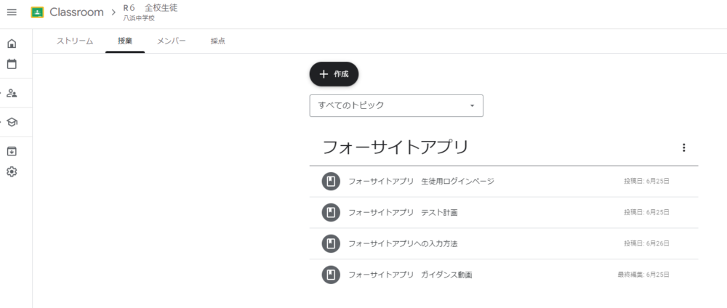Open the hamburger main menu
The height and width of the screenshot is (308, 727).
coord(12,12)
